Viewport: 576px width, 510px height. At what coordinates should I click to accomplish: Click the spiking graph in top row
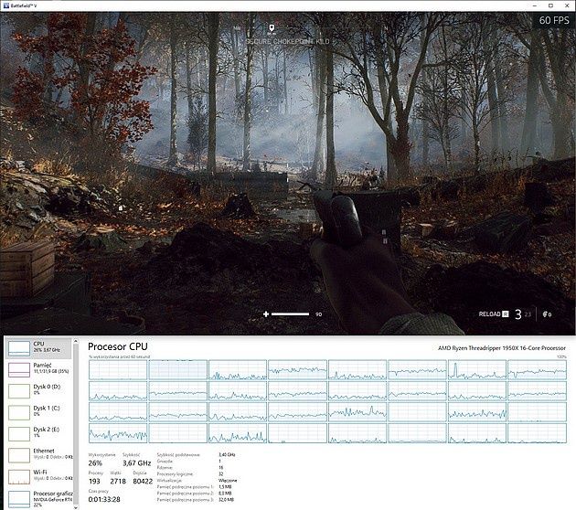[x=477, y=369]
